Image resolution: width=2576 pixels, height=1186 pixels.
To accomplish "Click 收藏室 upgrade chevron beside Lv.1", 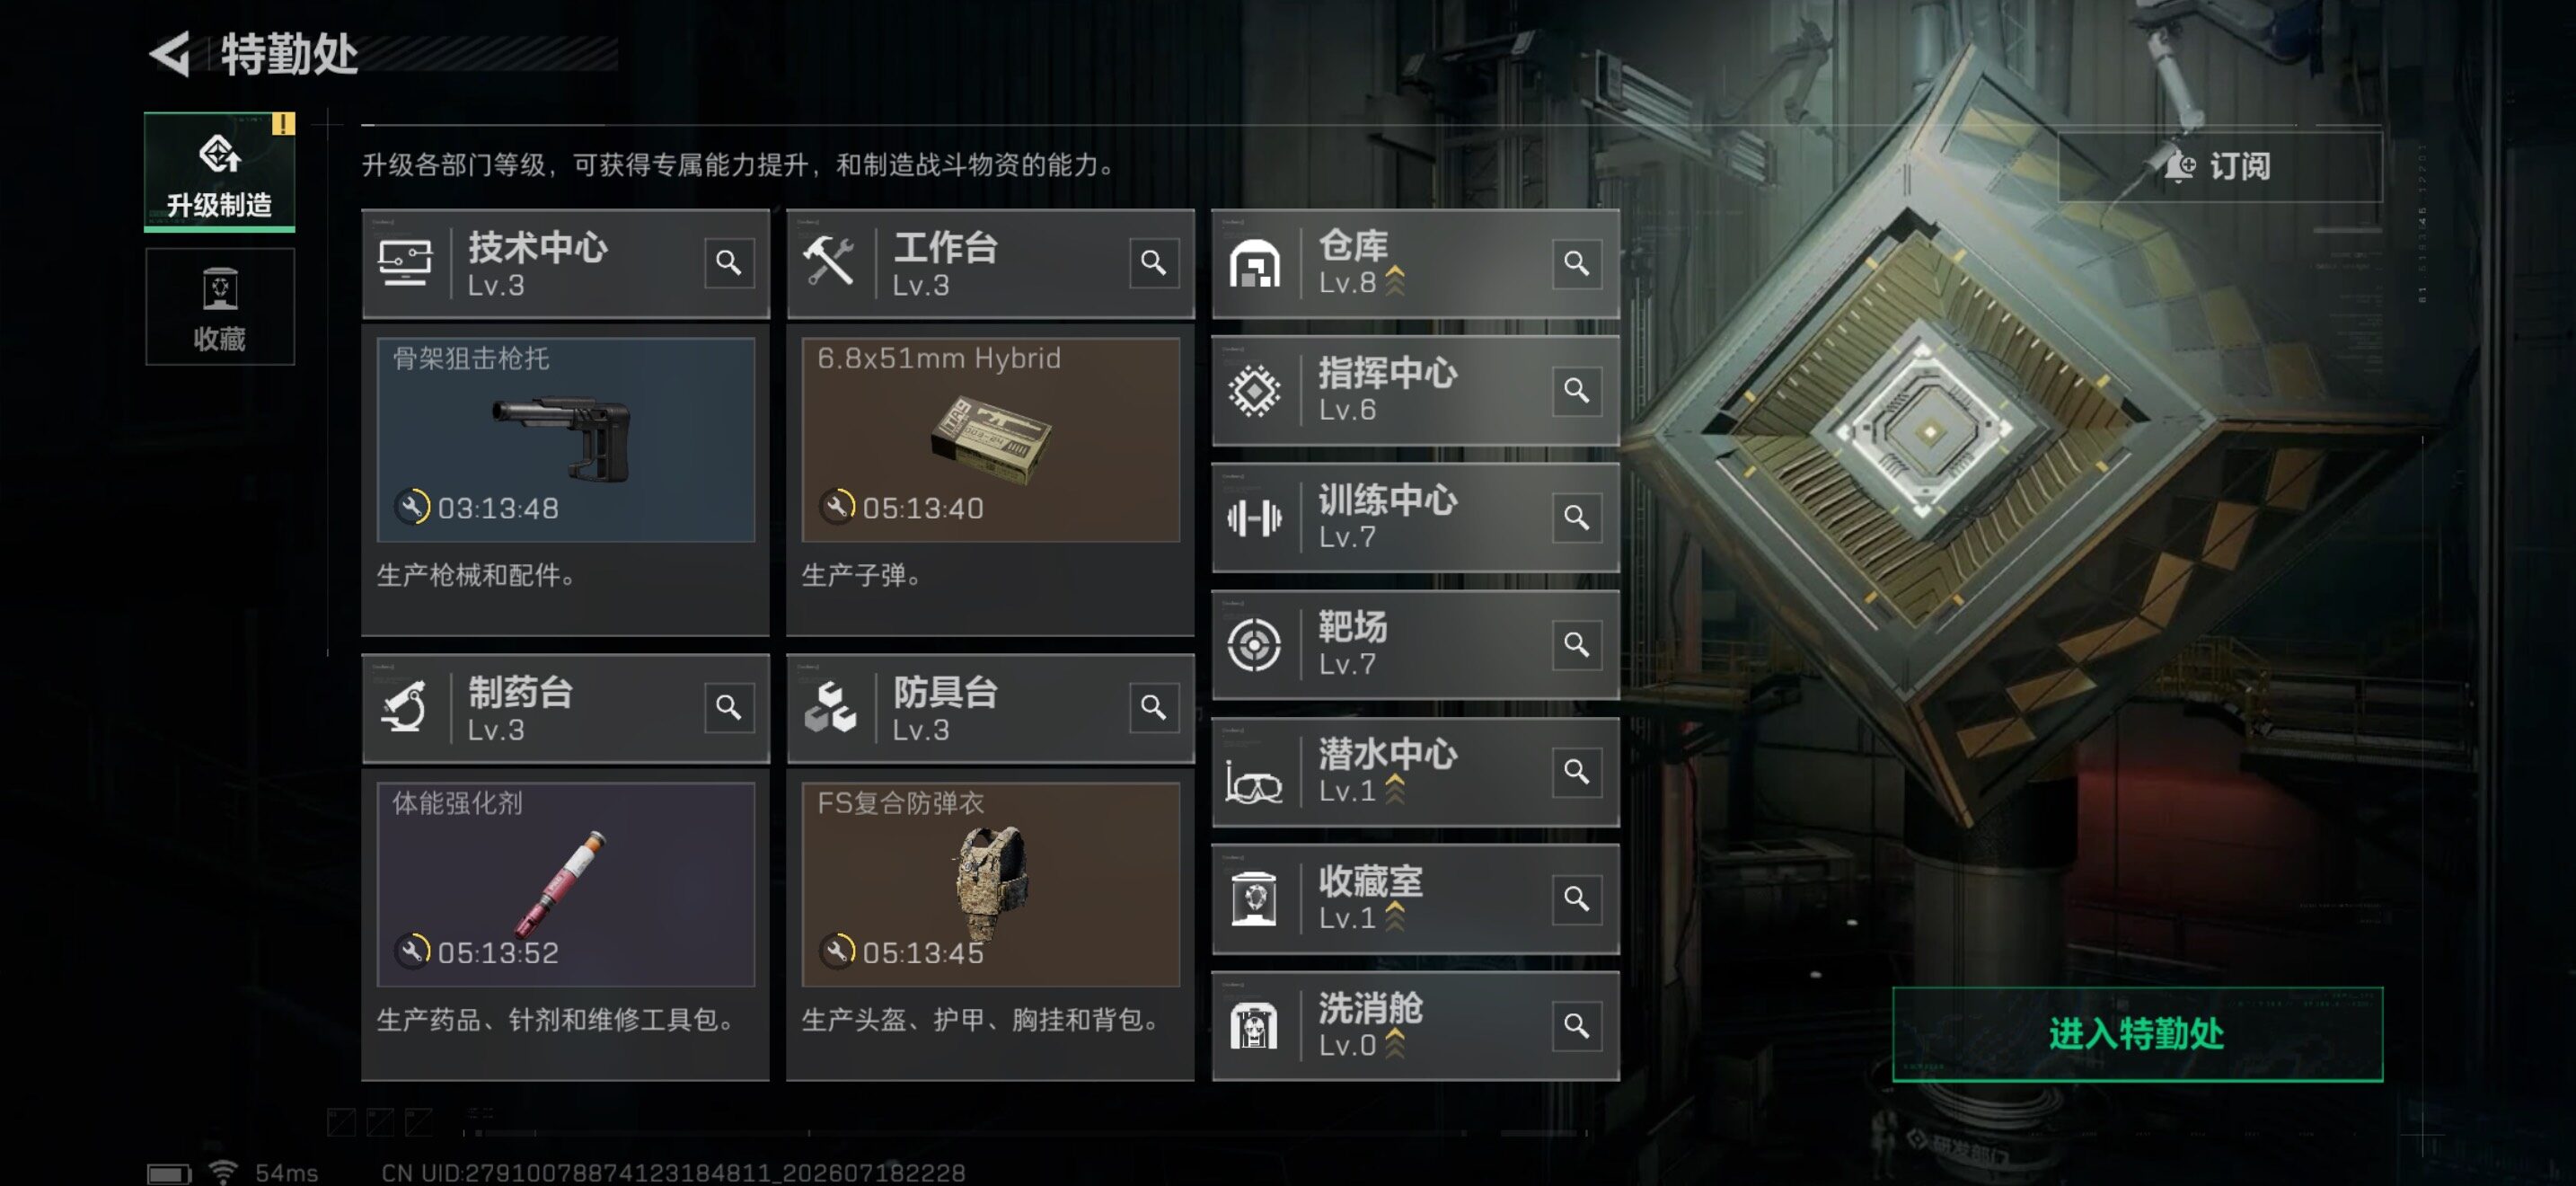I will (1395, 917).
